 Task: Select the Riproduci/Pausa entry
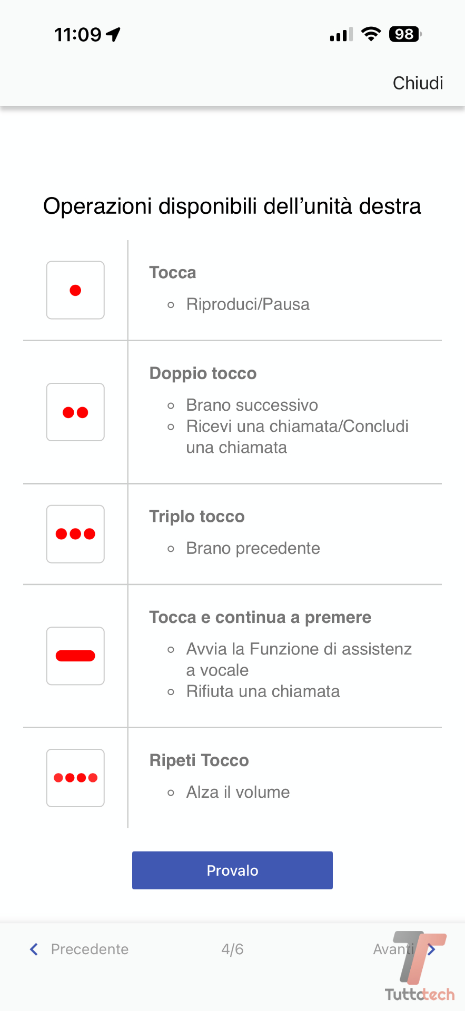click(248, 304)
